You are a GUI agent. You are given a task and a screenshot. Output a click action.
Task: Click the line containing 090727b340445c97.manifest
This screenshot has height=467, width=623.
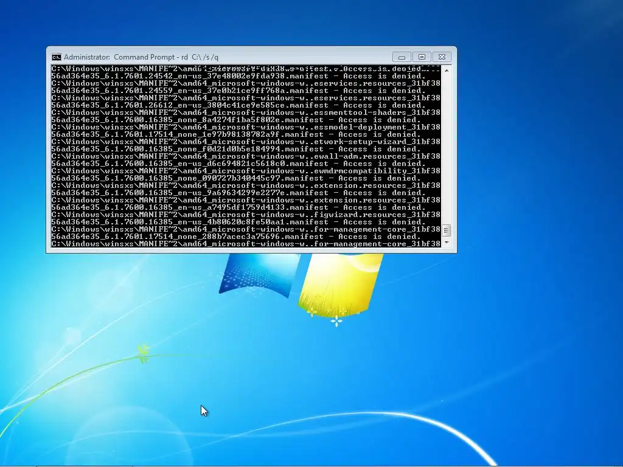coord(236,178)
